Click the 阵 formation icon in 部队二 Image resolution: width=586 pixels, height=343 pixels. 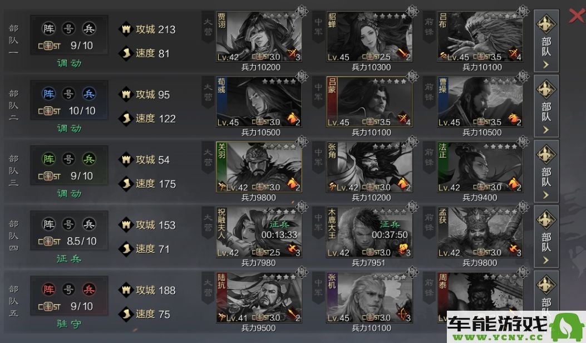pyautogui.click(x=49, y=94)
